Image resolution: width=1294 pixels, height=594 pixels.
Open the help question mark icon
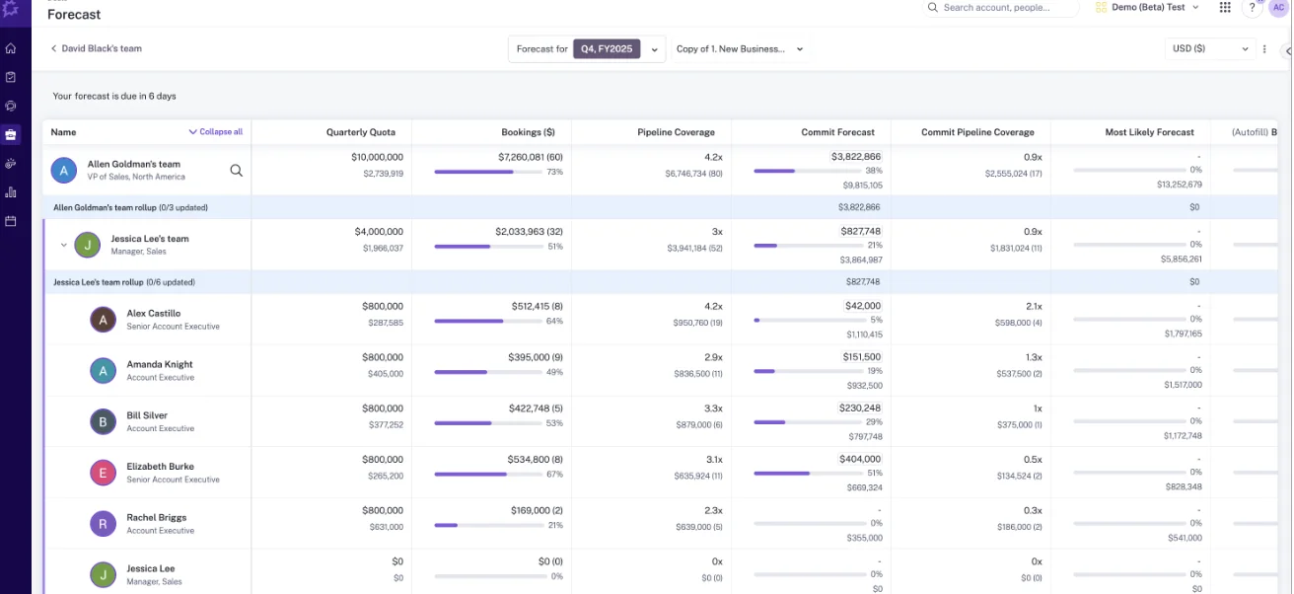pyautogui.click(x=1253, y=8)
